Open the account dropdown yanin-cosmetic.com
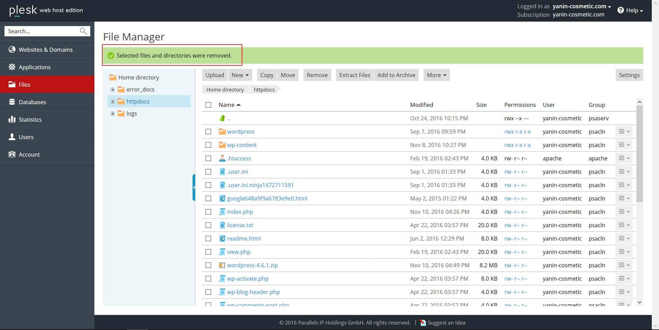The height and width of the screenshot is (330, 659). tap(582, 6)
